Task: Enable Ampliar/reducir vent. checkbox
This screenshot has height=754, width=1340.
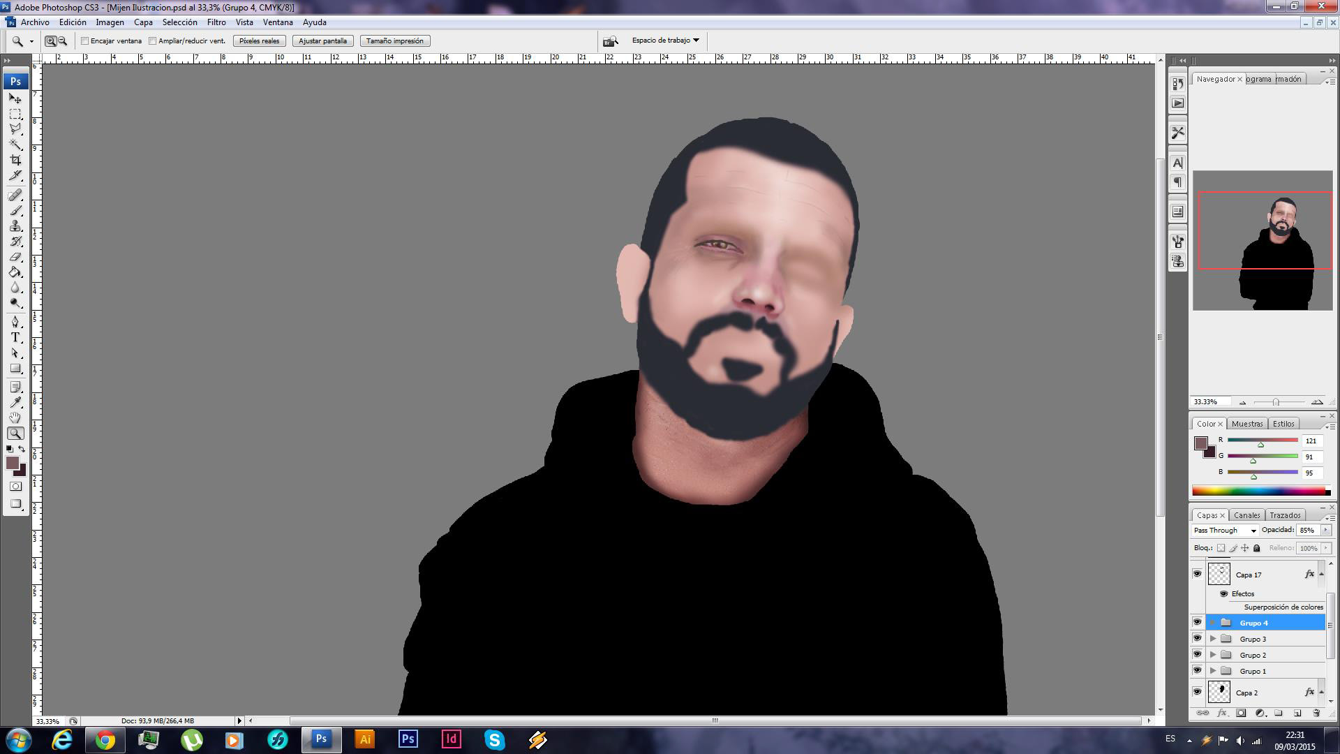Action: 153,41
